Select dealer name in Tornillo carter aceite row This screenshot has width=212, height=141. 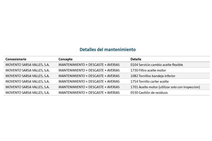click(27, 81)
